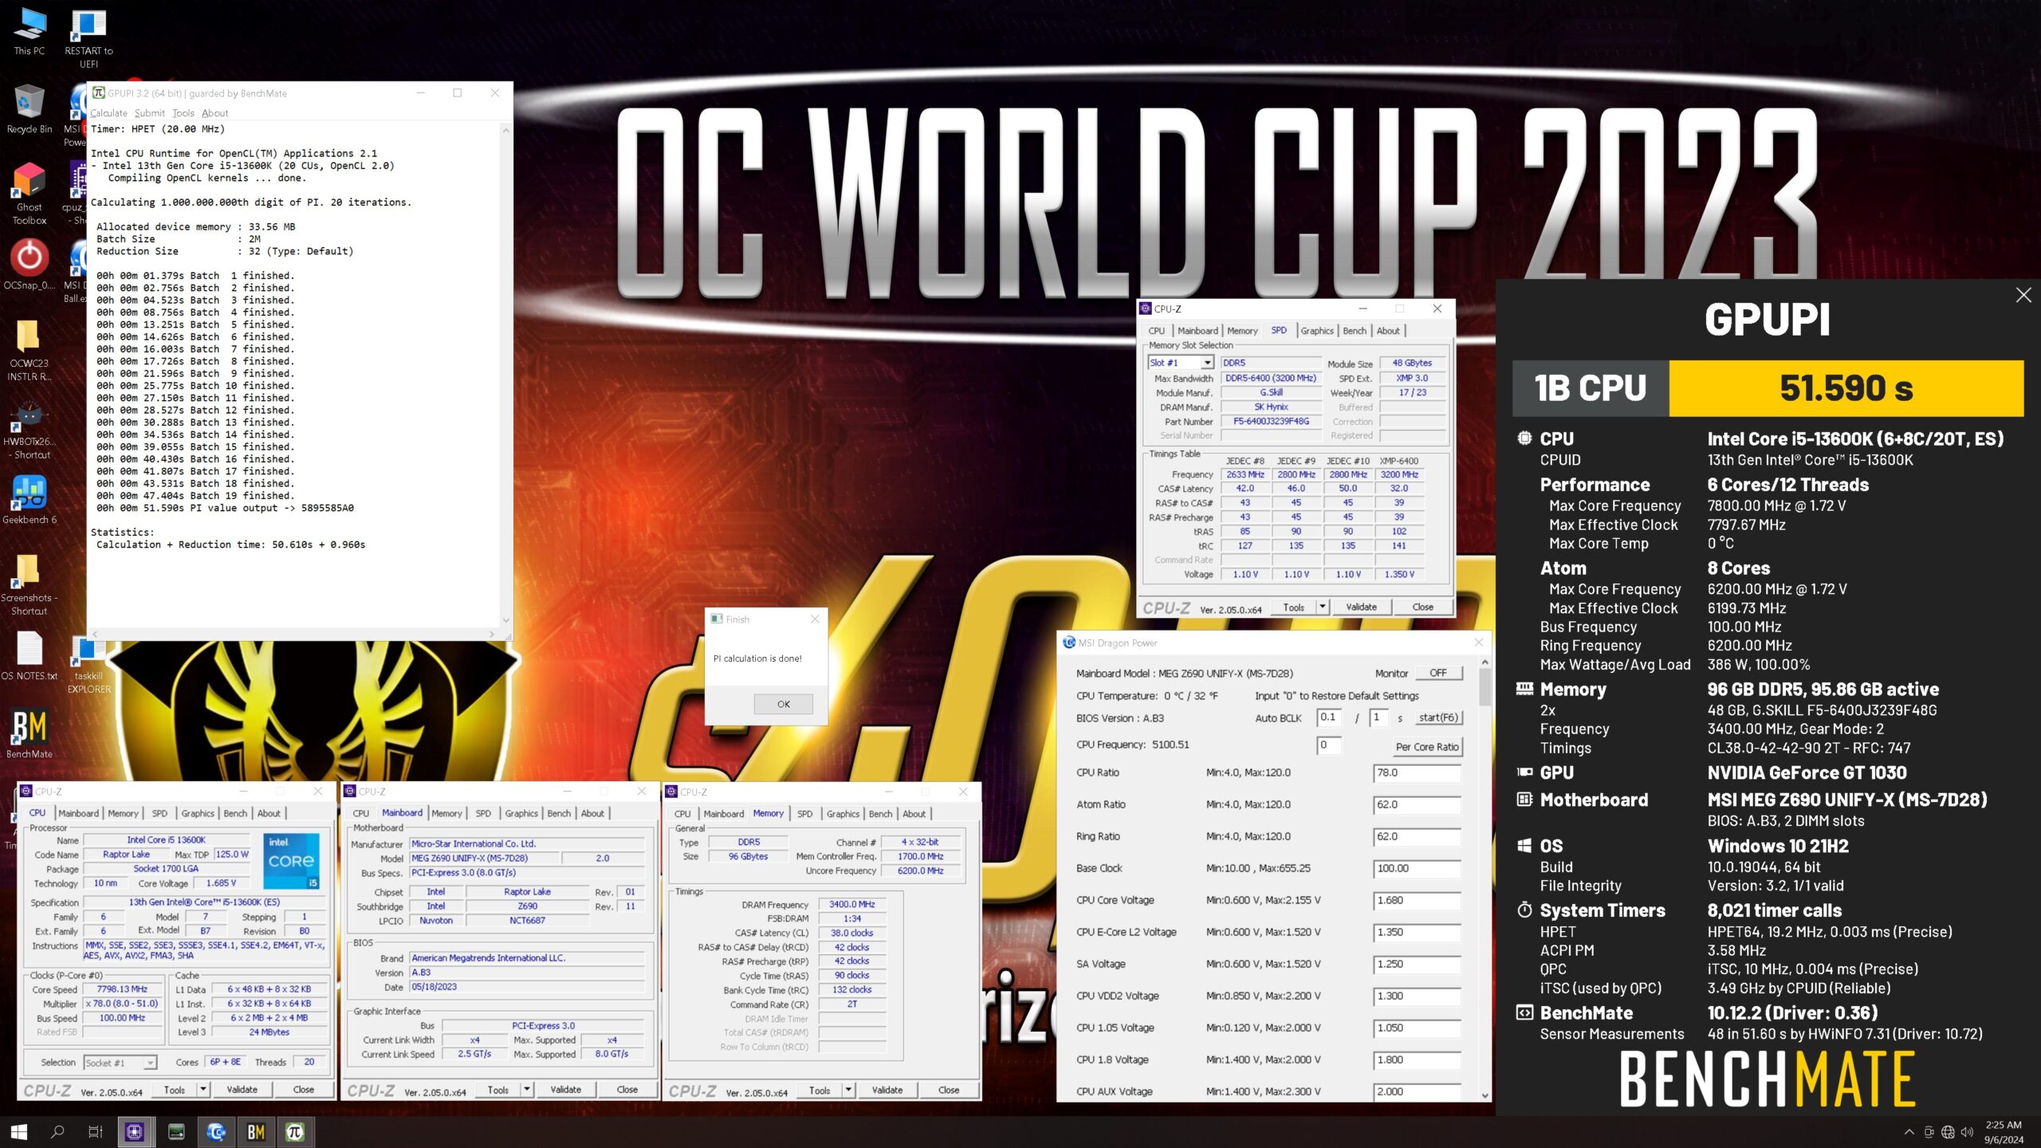Click the Auto BCLK 0.1 input field
This screenshot has height=1148, width=2041.
coord(1329,717)
